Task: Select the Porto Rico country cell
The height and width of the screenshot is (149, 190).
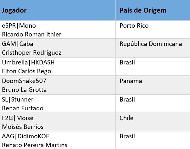Action: [x=134, y=25]
